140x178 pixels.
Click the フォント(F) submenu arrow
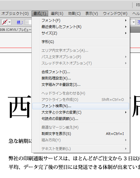126,21
